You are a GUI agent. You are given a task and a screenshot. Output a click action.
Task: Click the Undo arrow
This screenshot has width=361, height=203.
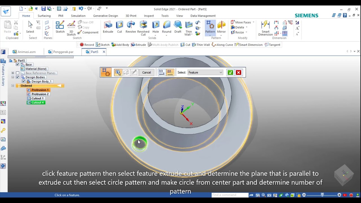coord(81,9)
